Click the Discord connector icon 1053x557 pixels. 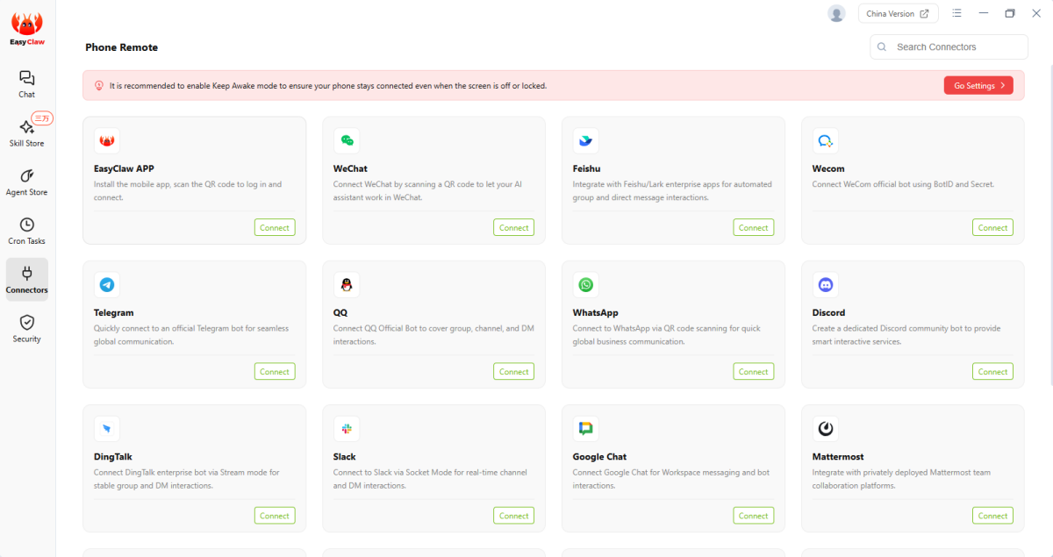[825, 285]
